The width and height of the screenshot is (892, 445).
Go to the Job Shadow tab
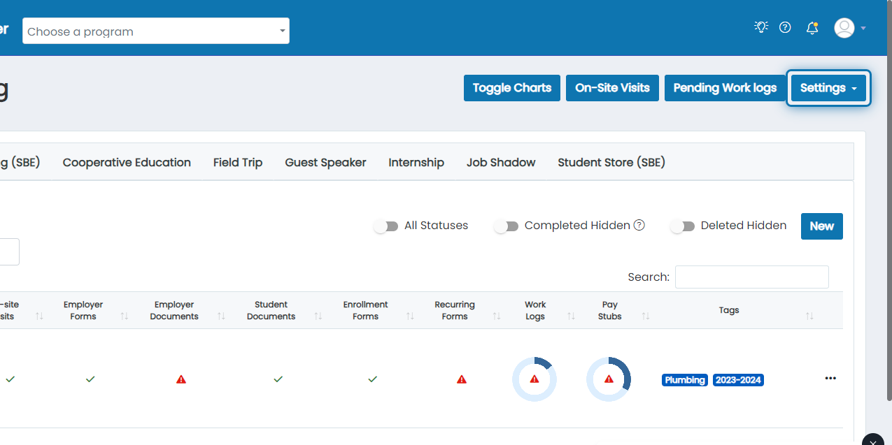(x=501, y=162)
